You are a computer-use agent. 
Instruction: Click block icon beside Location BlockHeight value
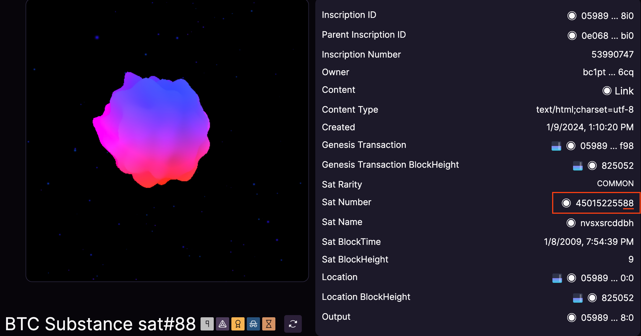coord(577,298)
